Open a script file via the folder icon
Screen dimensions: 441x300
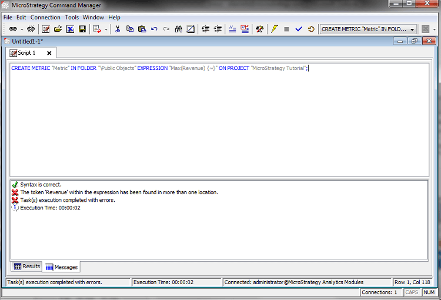(x=58, y=29)
